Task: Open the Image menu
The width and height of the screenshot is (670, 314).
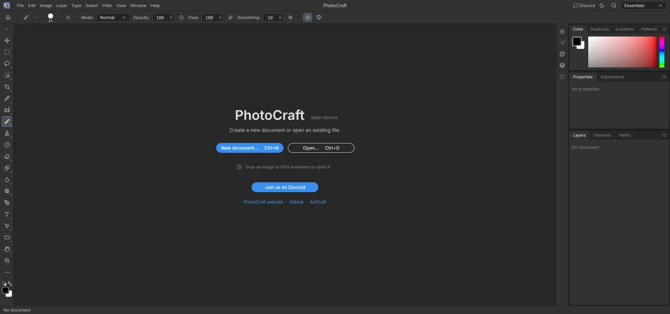Action: (46, 6)
